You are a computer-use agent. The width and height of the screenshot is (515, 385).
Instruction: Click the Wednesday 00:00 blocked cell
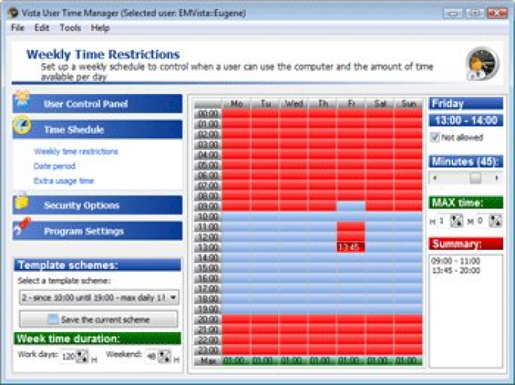click(294, 113)
